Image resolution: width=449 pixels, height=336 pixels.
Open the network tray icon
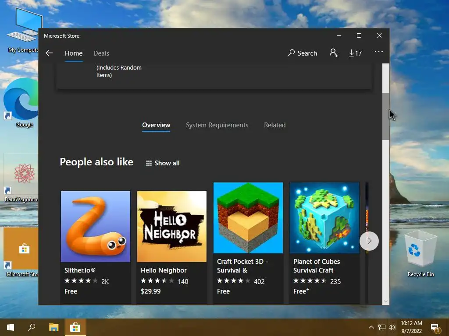382,327
